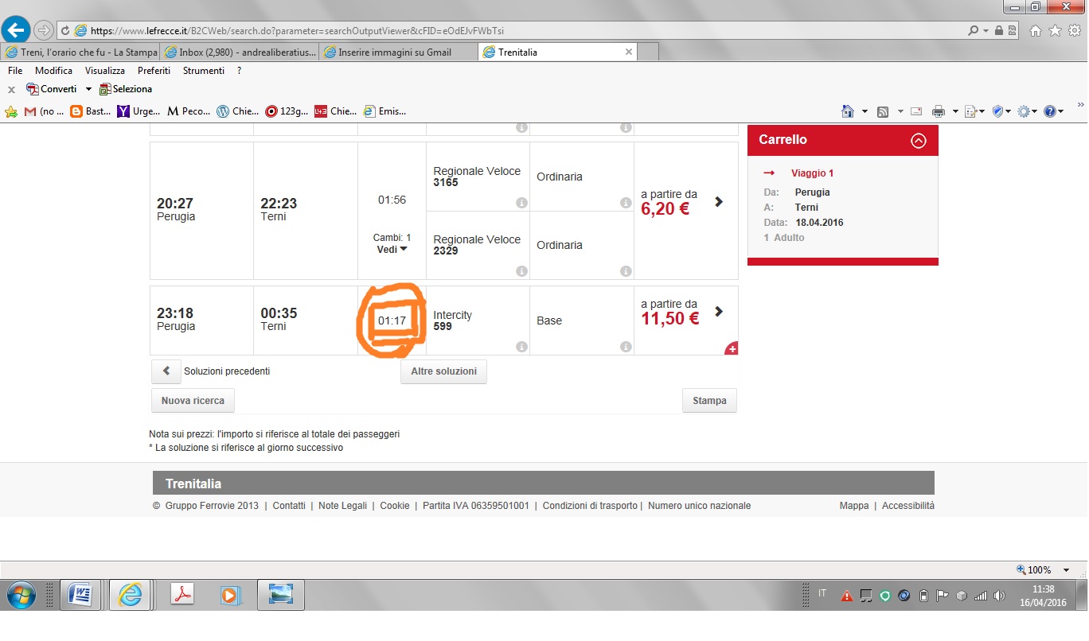Image resolution: width=1089 pixels, height=641 pixels.
Task: Collapse the Carrello panel chevron
Action: coord(919,141)
